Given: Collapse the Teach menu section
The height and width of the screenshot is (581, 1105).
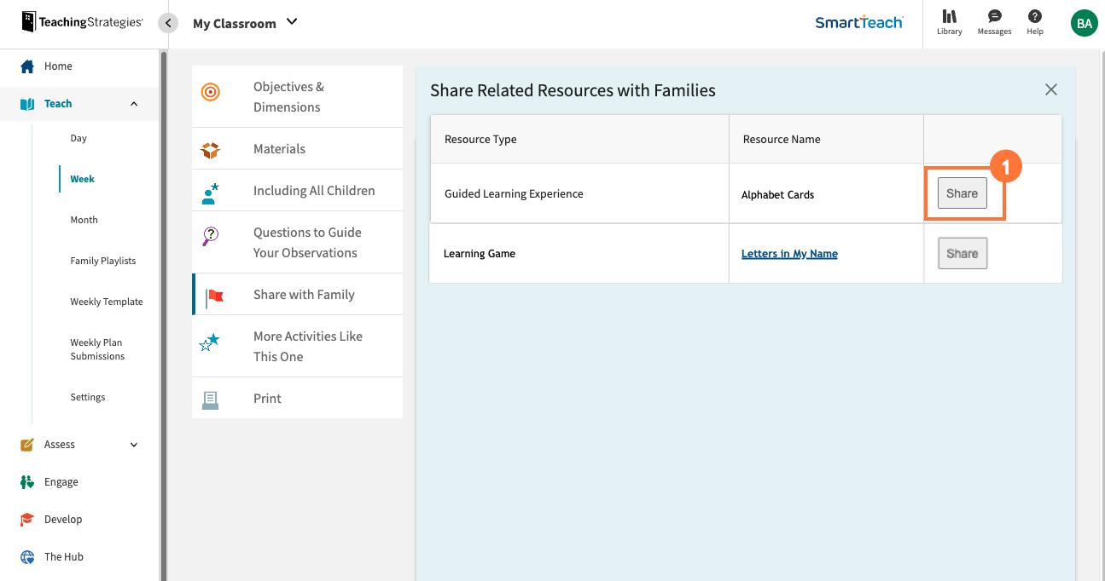Looking at the screenshot, I should [x=134, y=104].
